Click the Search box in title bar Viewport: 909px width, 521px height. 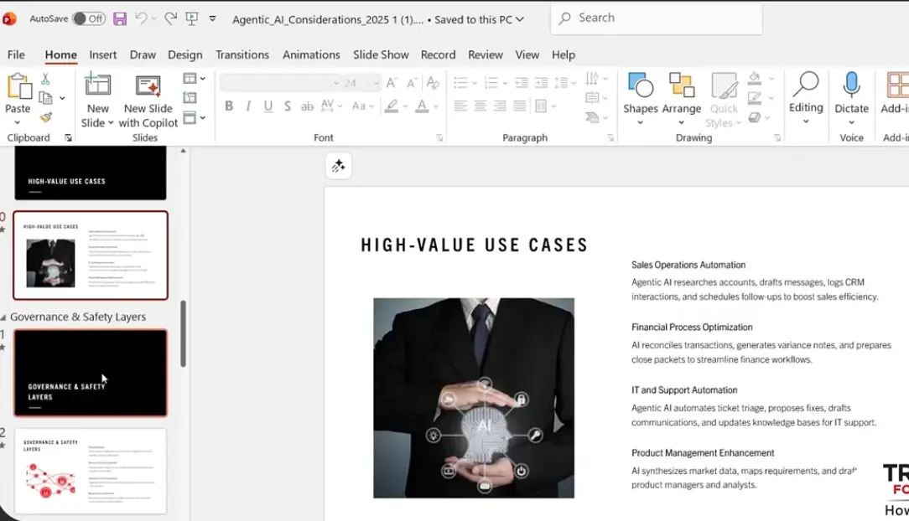tap(656, 18)
